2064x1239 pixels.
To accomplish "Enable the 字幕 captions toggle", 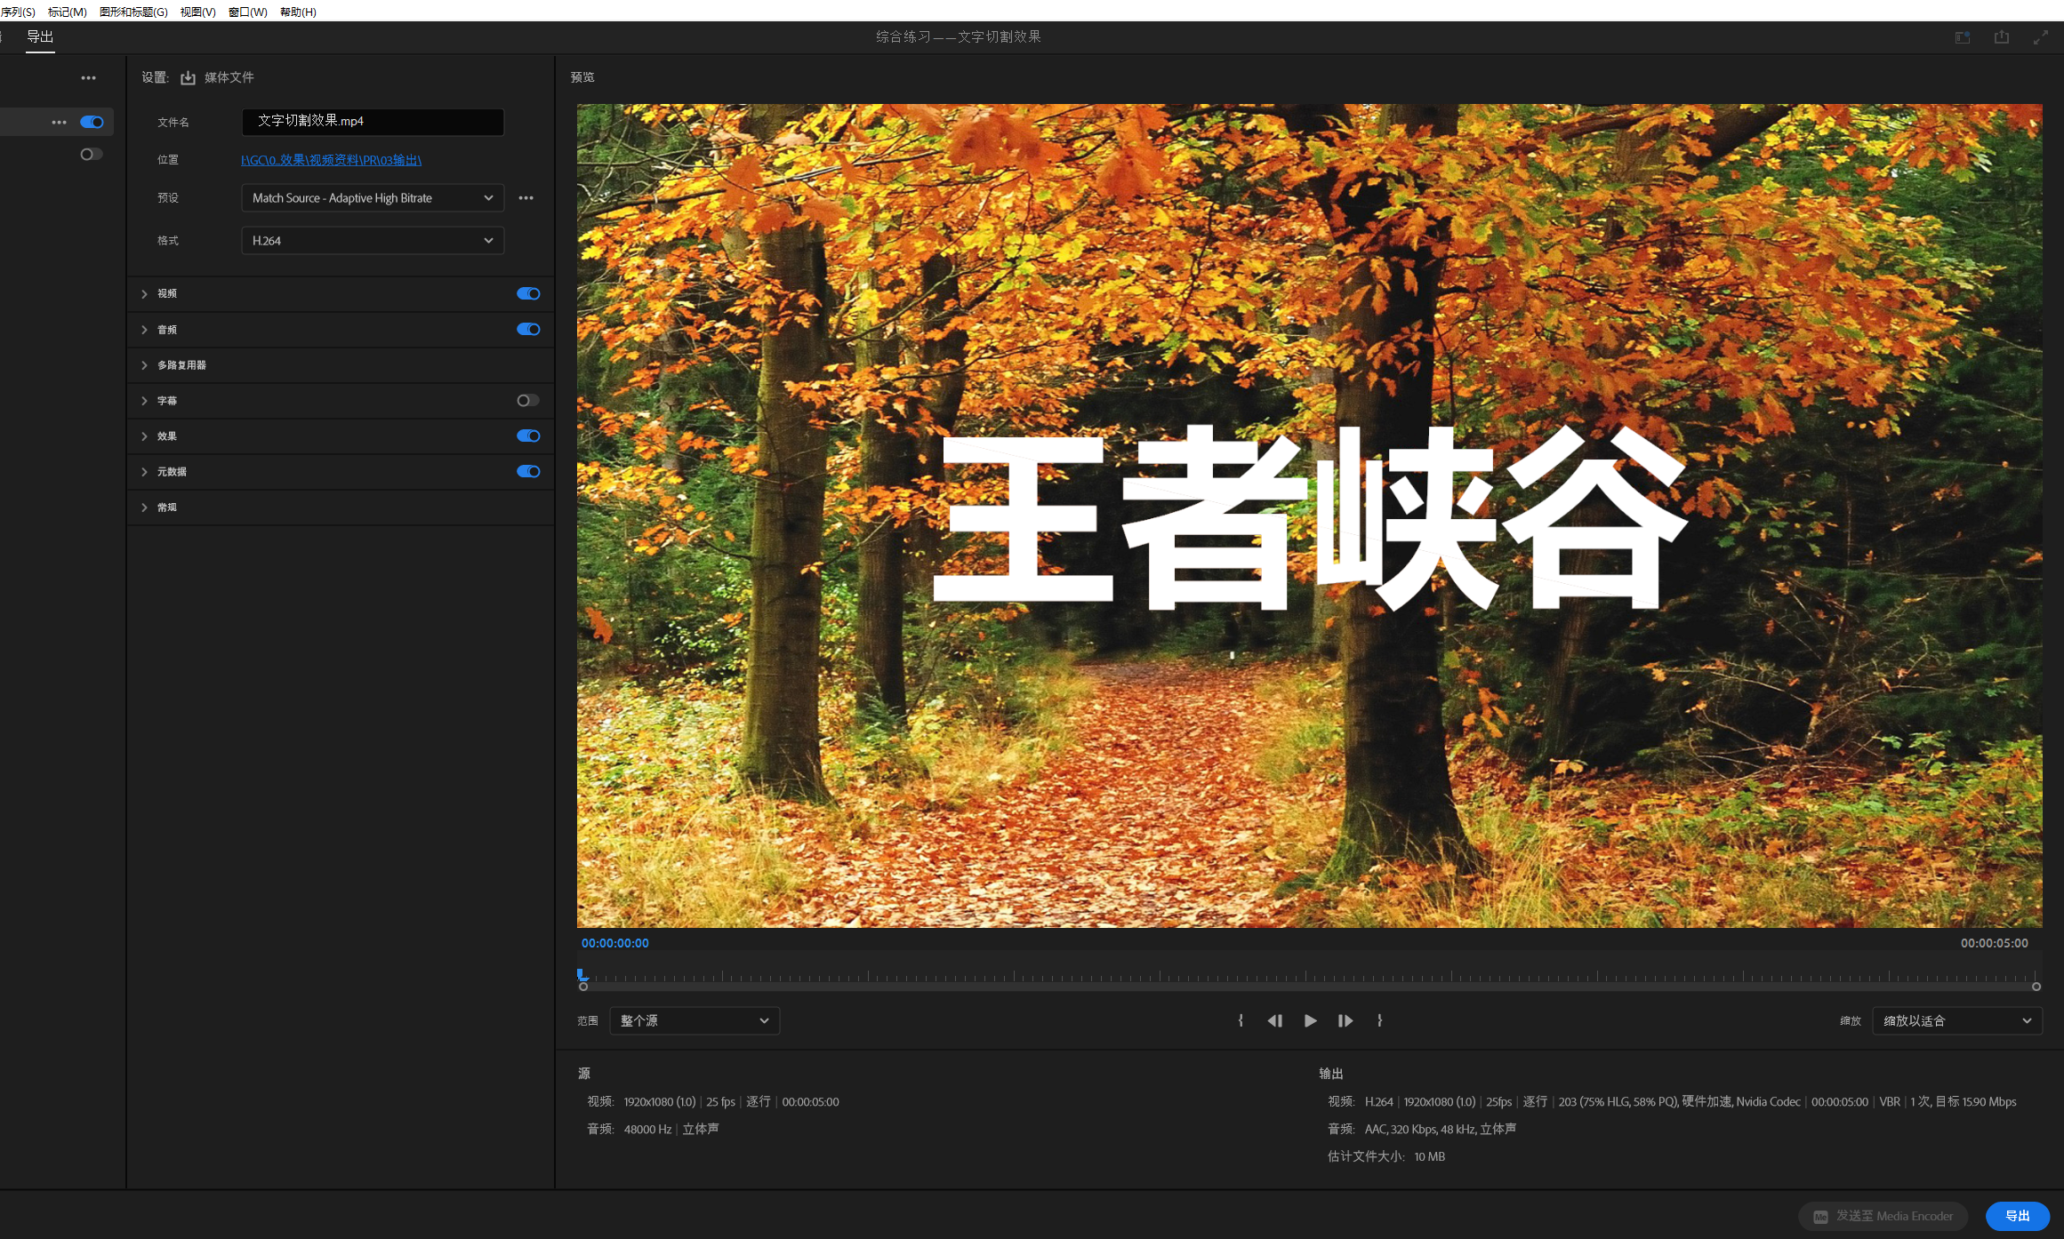I will coord(528,401).
